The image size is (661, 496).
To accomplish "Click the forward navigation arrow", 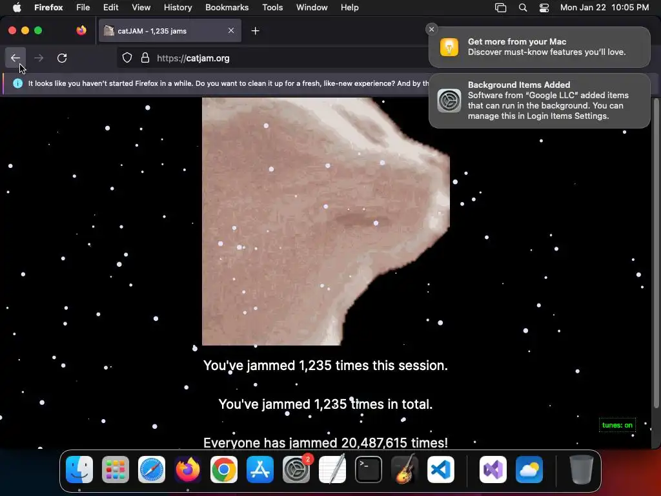I will pos(39,57).
